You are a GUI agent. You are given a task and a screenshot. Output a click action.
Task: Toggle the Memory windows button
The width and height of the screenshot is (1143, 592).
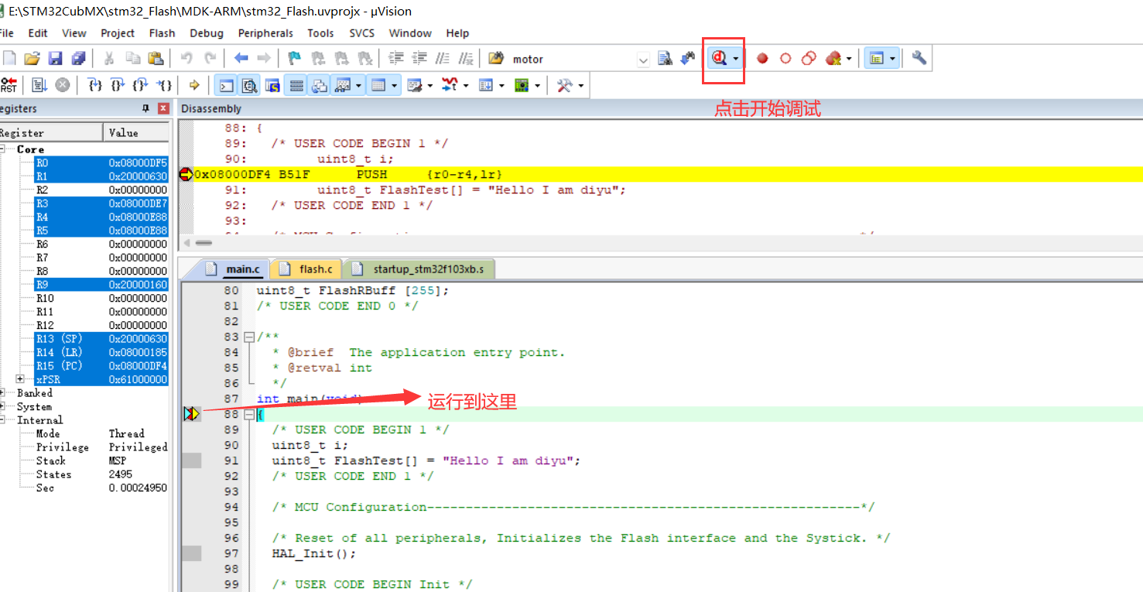click(x=378, y=85)
